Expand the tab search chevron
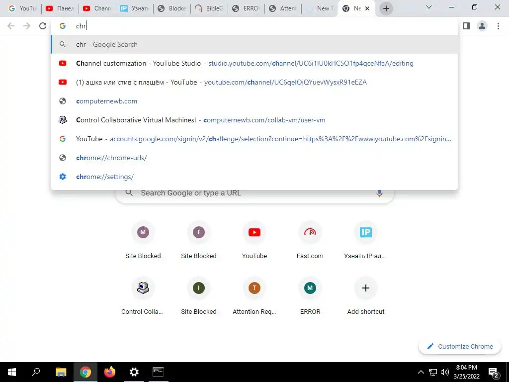509x382 pixels. coord(429,7)
